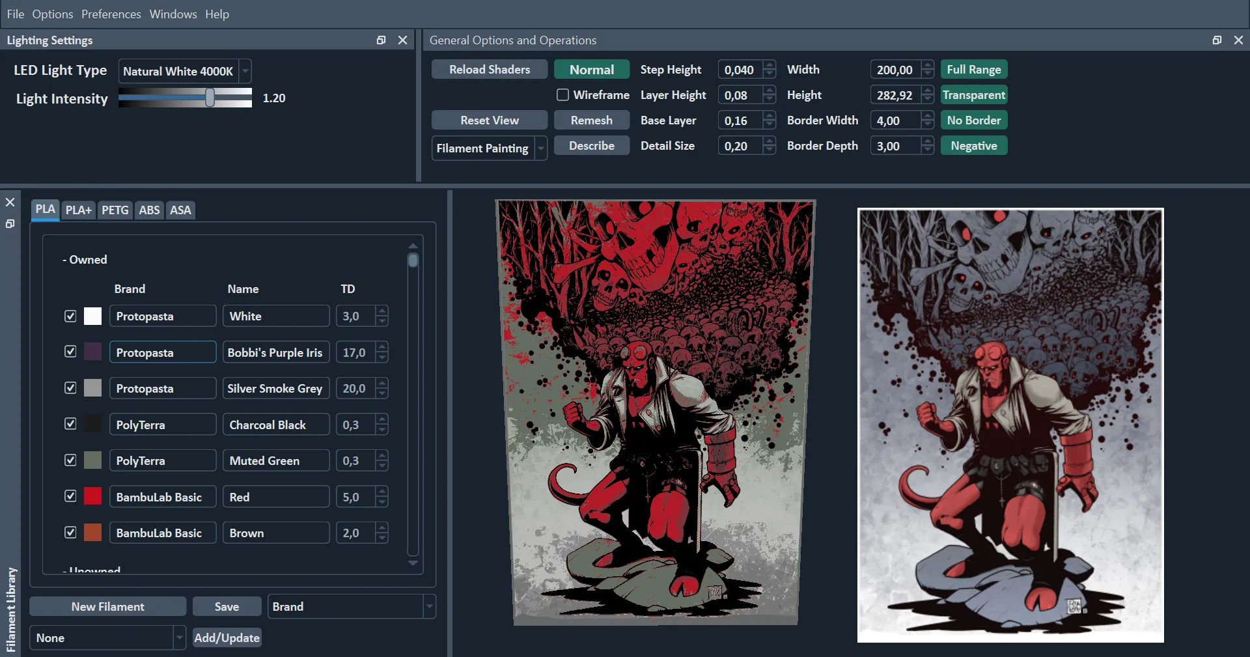Click the original source image preview
The width and height of the screenshot is (1250, 657).
click(1010, 425)
